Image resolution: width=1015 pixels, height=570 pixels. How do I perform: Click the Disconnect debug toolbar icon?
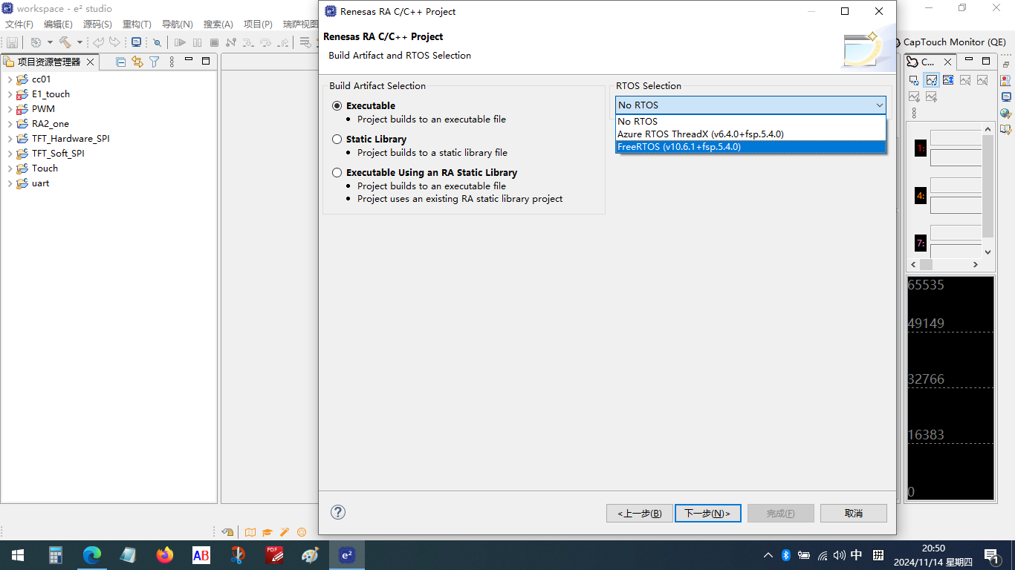click(231, 43)
